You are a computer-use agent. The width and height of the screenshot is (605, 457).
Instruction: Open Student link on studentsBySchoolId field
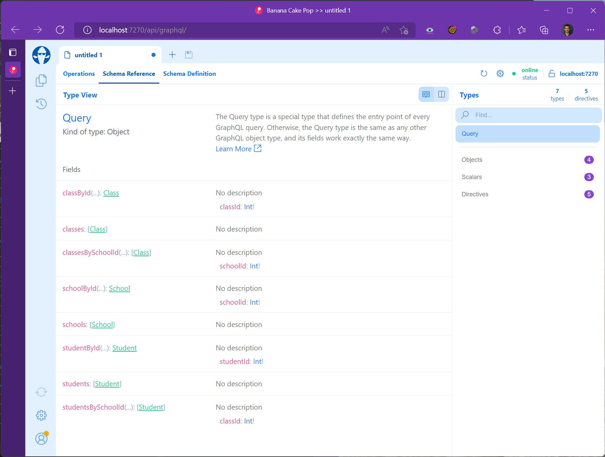[151, 407]
